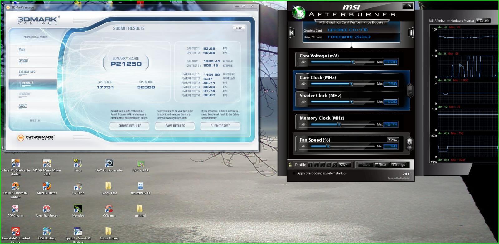Click the profile lock icon in Afterburner
Image resolution: width=499 pixels, height=244 pixels.
tap(290, 165)
